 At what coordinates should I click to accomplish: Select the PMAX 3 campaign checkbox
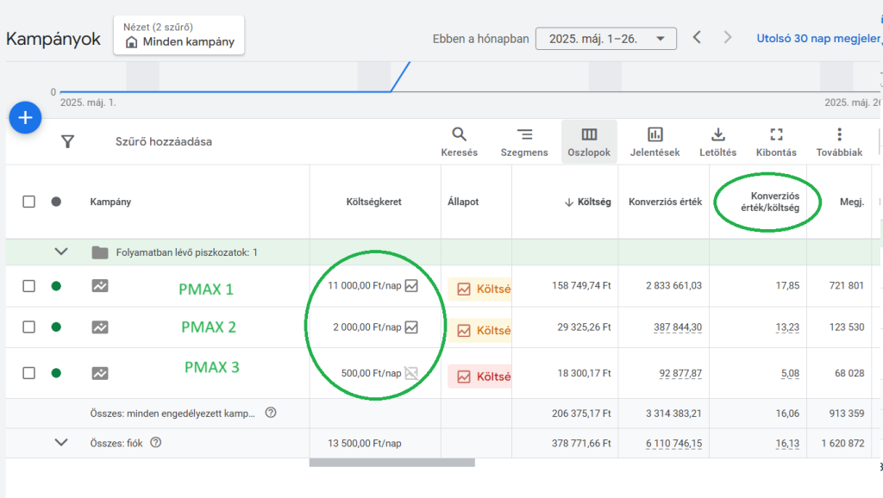(29, 373)
